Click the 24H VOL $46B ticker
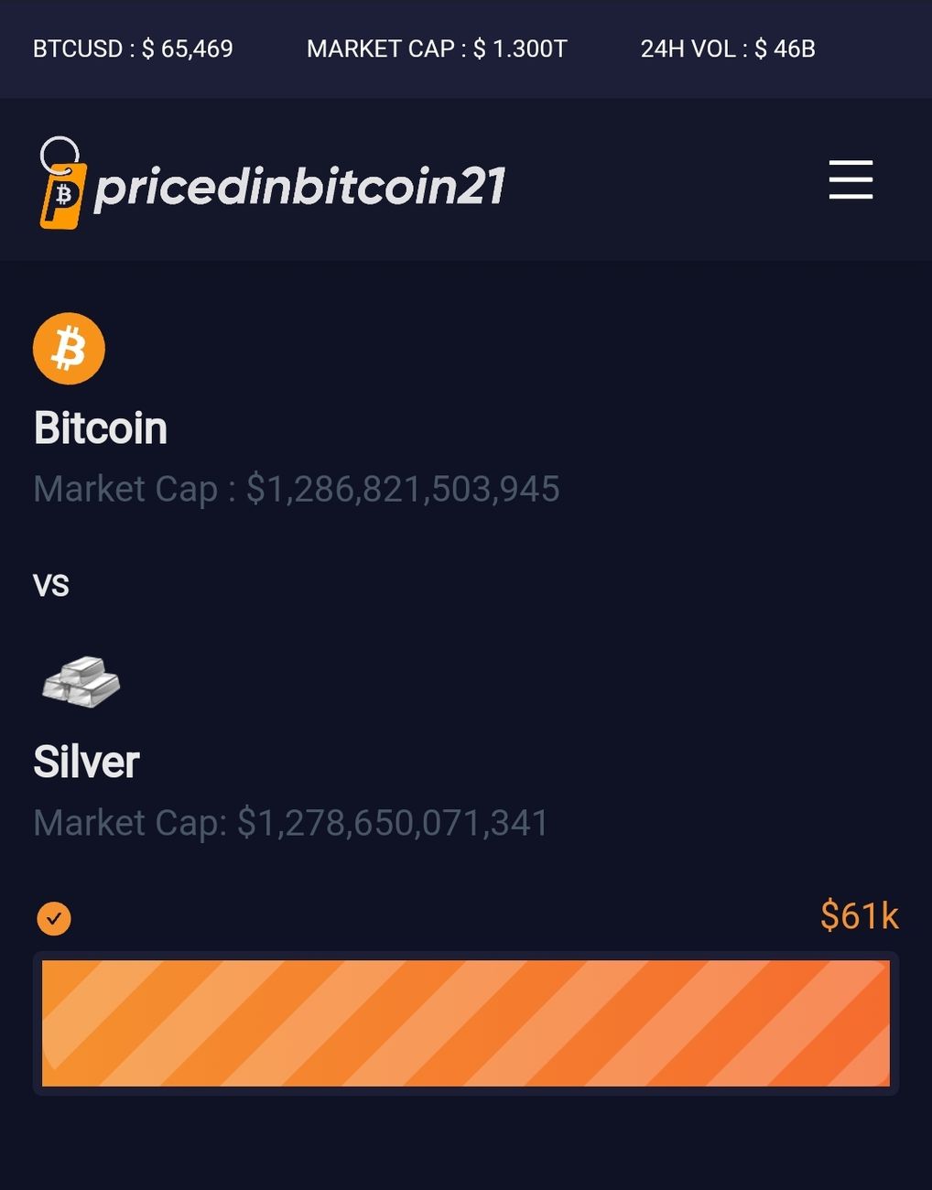 pyautogui.click(x=728, y=49)
